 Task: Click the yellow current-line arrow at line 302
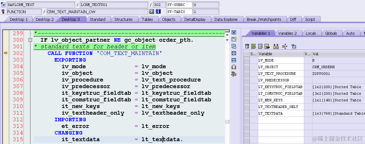pyautogui.click(x=6, y=53)
